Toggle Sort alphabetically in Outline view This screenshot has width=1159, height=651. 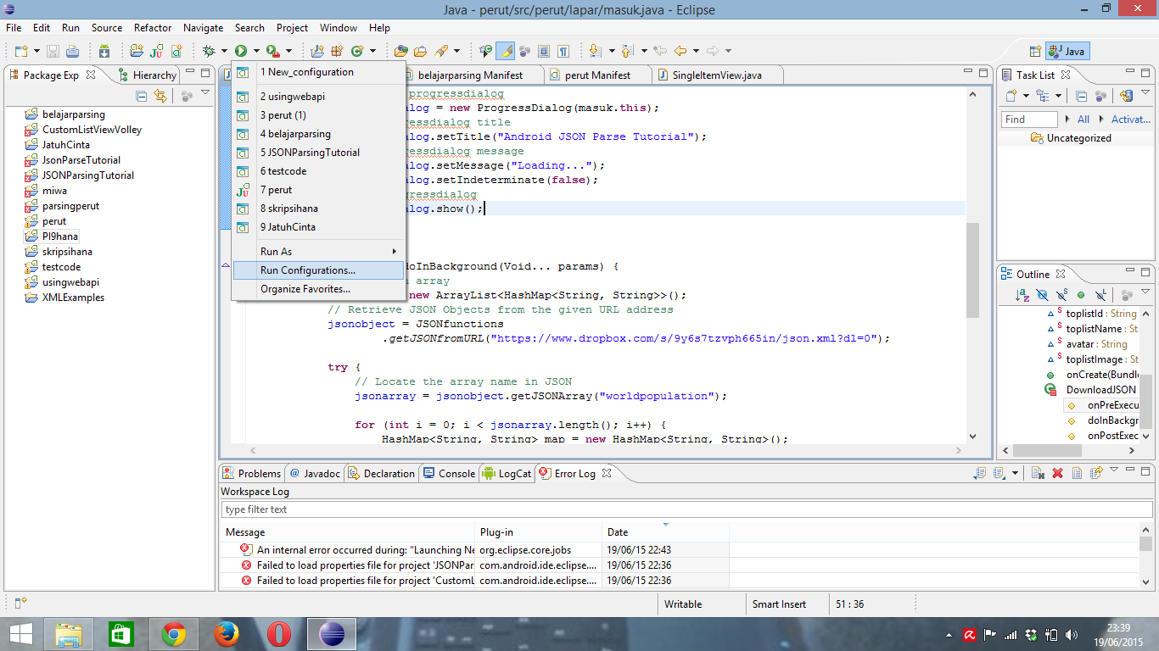coord(1022,295)
